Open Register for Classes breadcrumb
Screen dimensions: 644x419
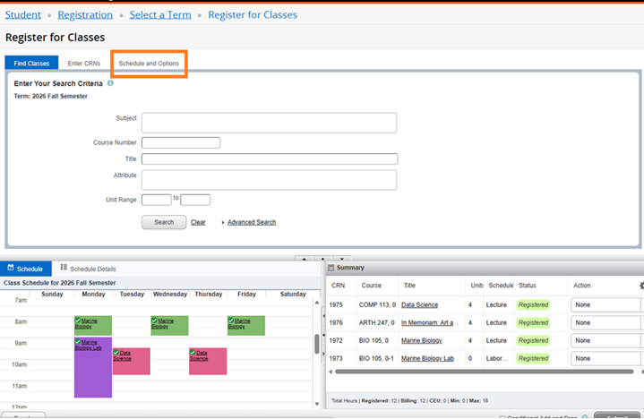[x=253, y=15]
